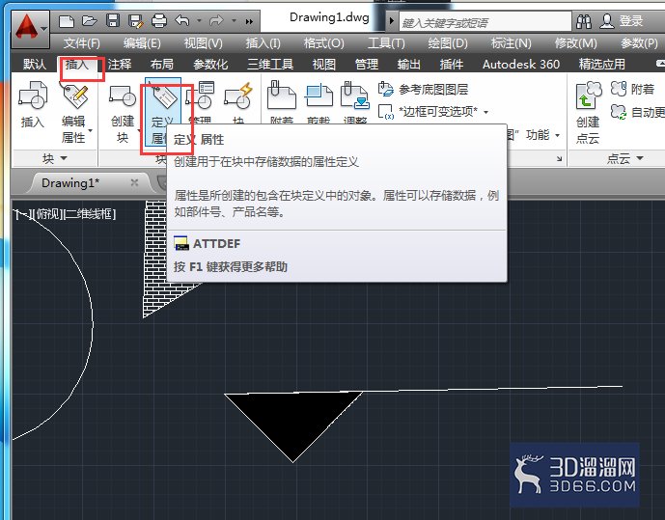The image size is (665, 520).
Task: Expand the 块 panel dropdown
Action: point(55,158)
